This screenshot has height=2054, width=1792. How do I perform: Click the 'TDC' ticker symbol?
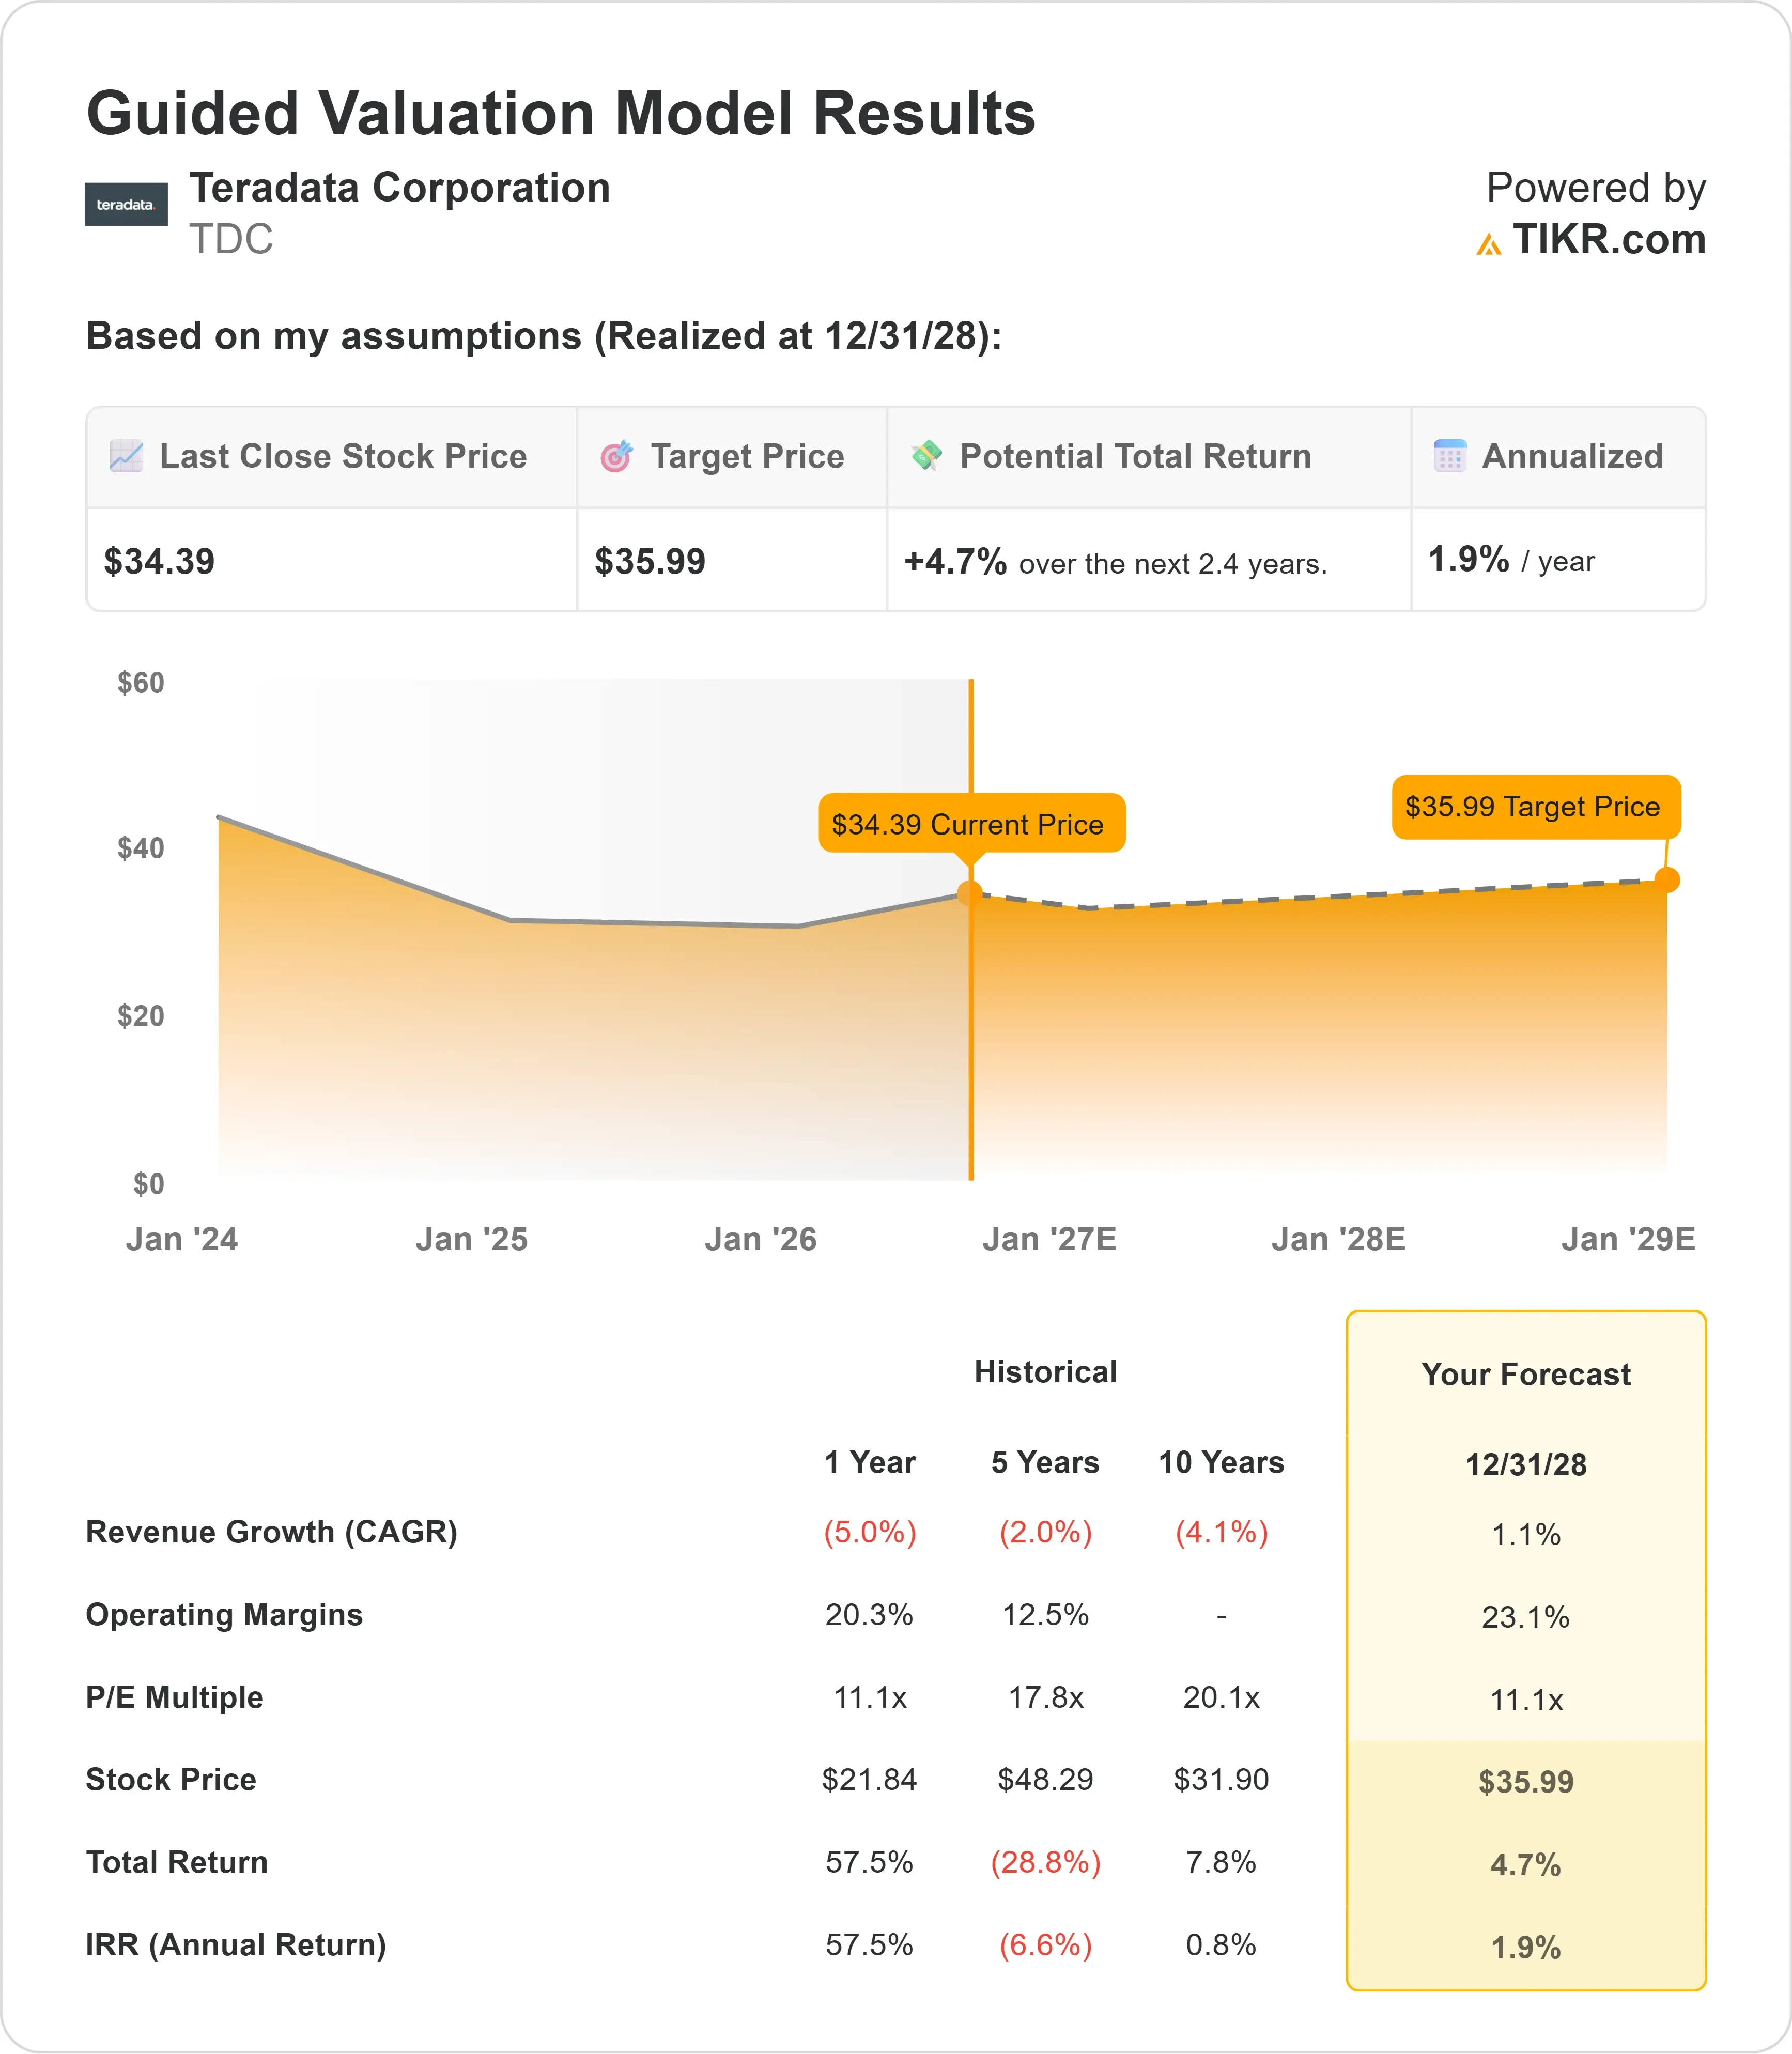coord(231,240)
